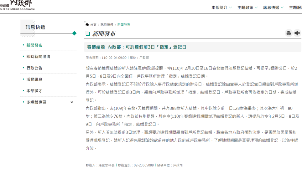Image resolution: width=302 pixels, height=169 pixels.
Task: Click the green diamond icon under sidebar title
Action: [74, 33]
